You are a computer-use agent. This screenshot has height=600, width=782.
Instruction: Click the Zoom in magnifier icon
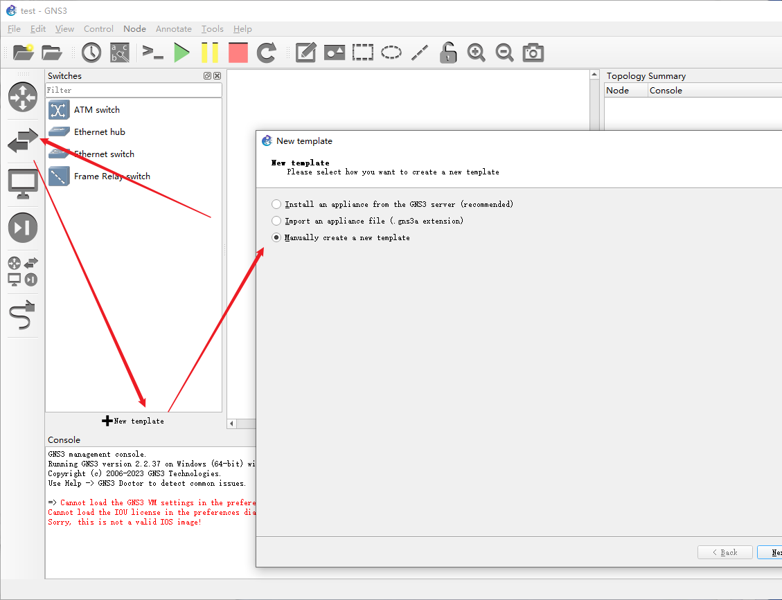tap(477, 53)
